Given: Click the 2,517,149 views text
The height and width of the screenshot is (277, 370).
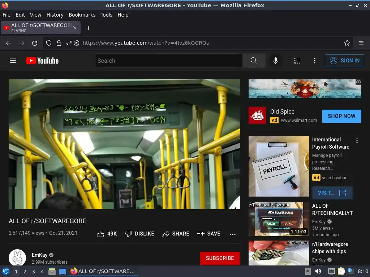Looking at the screenshot, I should [26, 233].
